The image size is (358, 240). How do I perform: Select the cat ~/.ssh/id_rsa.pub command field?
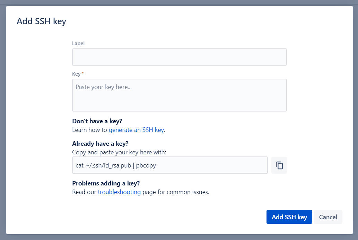pos(169,165)
